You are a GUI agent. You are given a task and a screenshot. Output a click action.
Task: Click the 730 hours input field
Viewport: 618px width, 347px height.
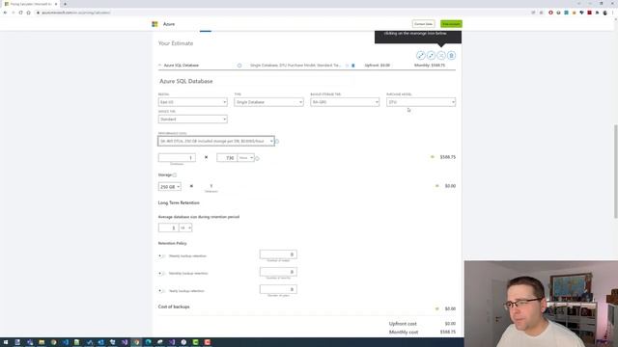(x=227, y=158)
